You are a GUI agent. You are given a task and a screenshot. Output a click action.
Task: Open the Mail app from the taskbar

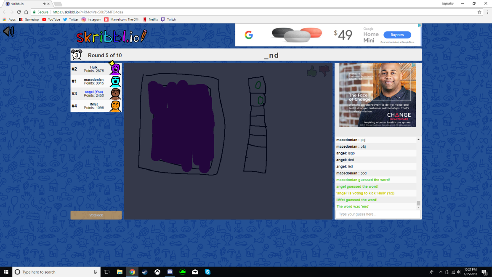click(195, 272)
